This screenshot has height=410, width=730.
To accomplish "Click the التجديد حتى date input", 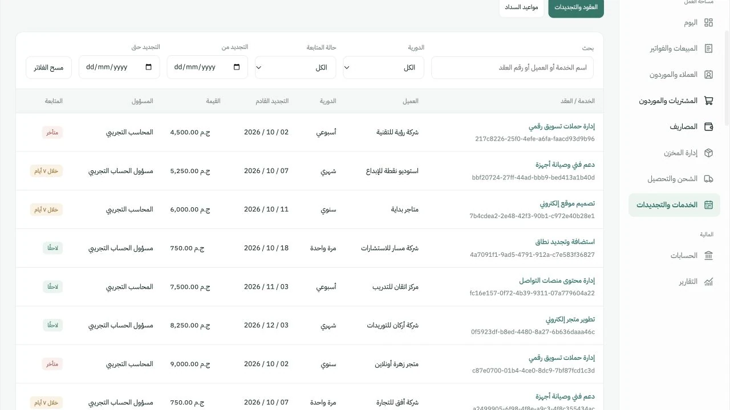I will coord(119,67).
